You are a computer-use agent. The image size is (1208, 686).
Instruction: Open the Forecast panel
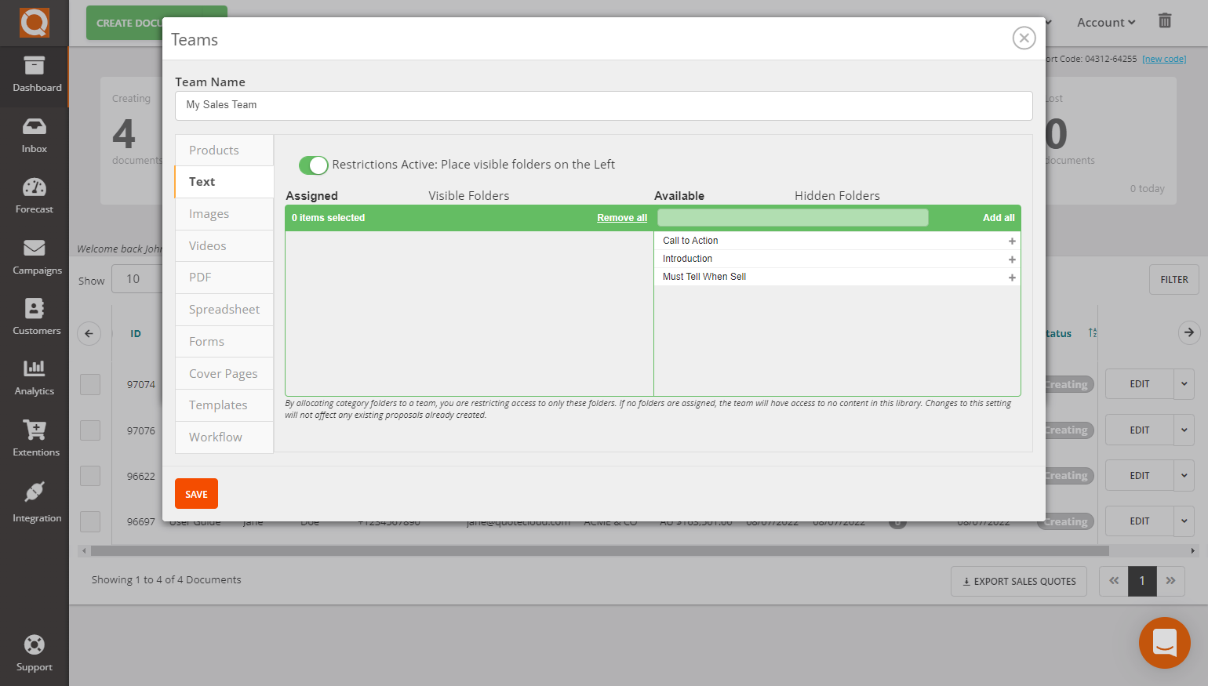click(x=35, y=195)
